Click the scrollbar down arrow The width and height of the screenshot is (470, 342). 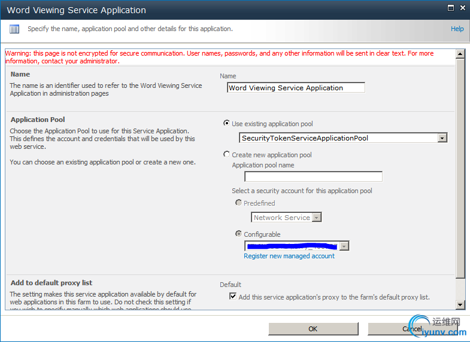pyautogui.click(x=460, y=305)
